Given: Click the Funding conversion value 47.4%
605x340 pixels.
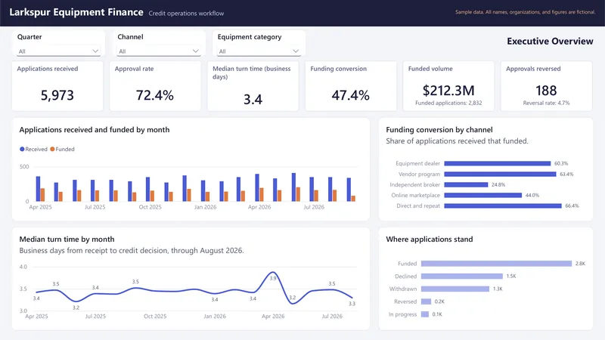Looking at the screenshot, I should point(350,95).
